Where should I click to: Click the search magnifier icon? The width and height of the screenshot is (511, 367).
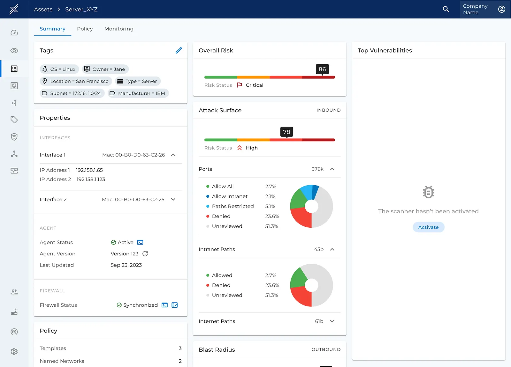point(446,9)
